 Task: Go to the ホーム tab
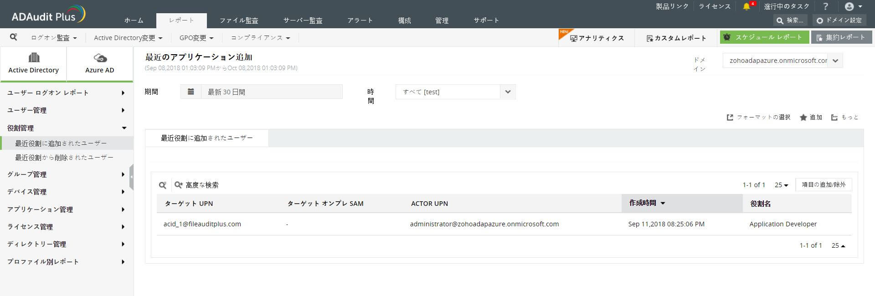tap(134, 20)
